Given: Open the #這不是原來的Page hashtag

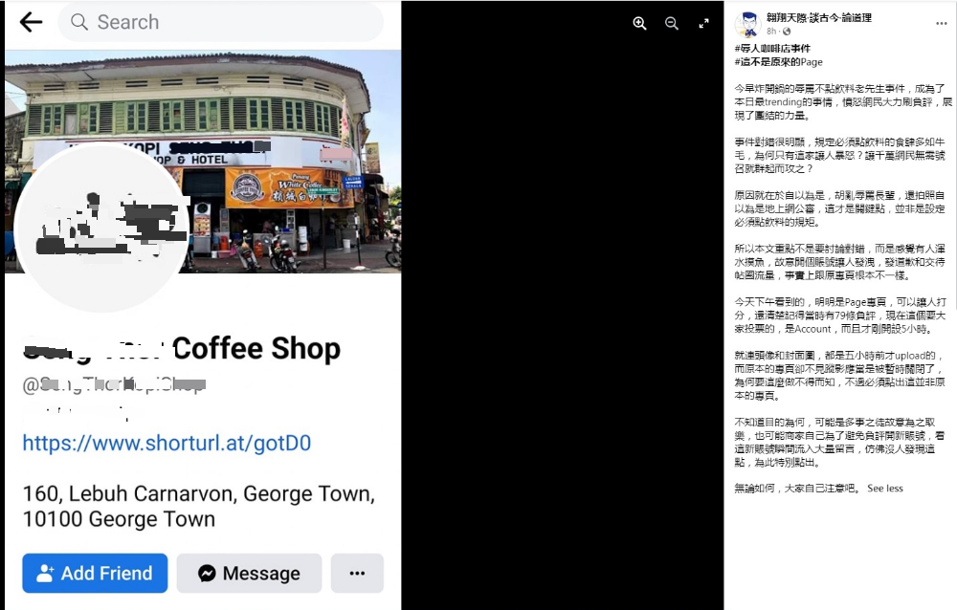Looking at the screenshot, I should [778, 62].
